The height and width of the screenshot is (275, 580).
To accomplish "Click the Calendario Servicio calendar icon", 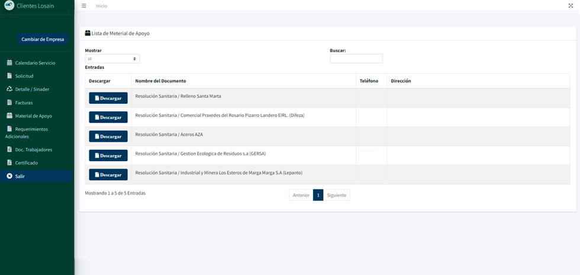I will pyautogui.click(x=9, y=63).
